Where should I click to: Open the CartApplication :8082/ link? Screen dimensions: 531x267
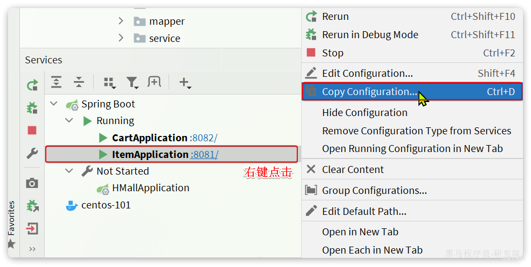(x=204, y=138)
